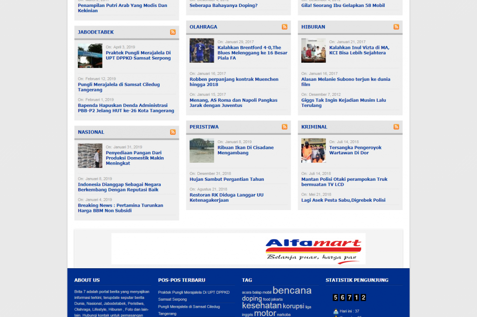The height and width of the screenshot is (317, 477).
Task: Open the OLAHRAGA RSS feed icon
Action: [x=285, y=27]
